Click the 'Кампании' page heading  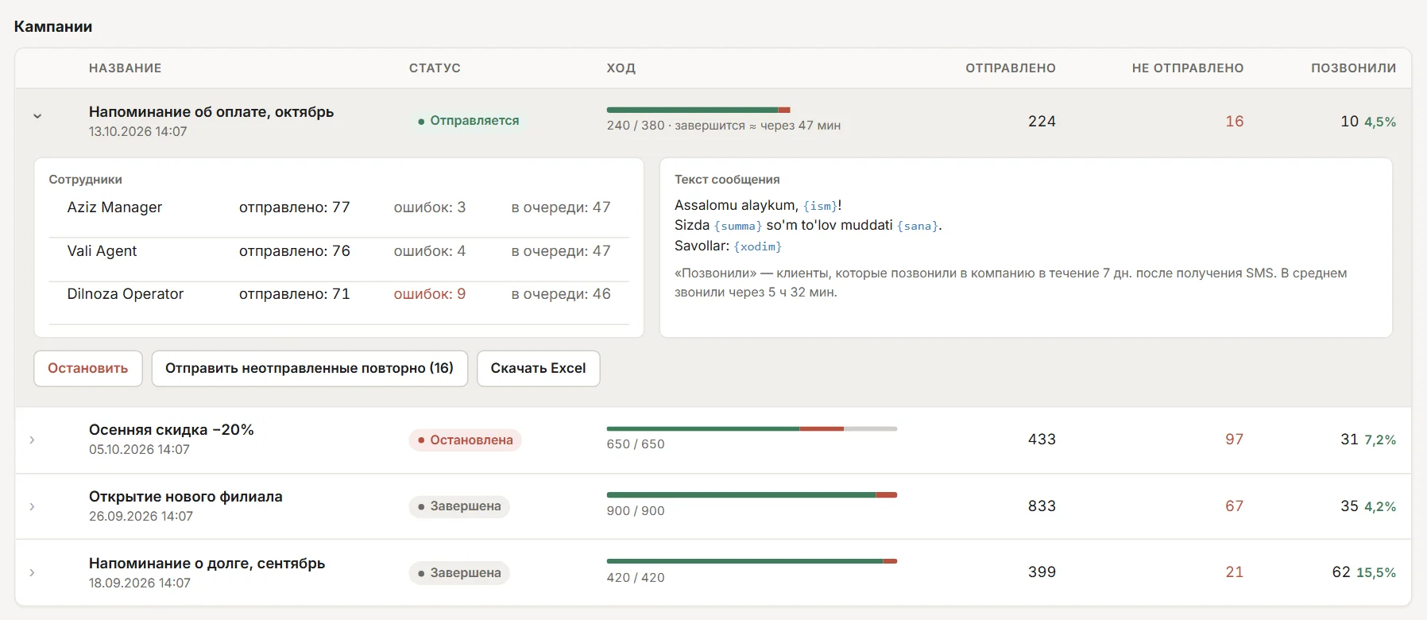click(53, 26)
